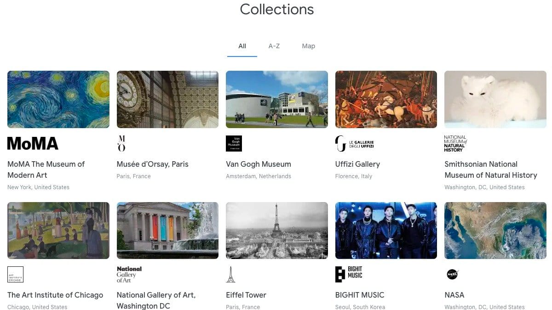Open The Art Institute of Chicago title
Screen dimensions: 552x310
(x=55, y=295)
